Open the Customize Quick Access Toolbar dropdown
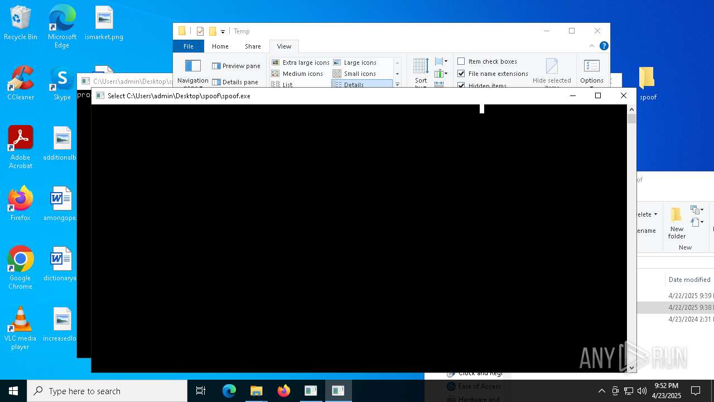The height and width of the screenshot is (402, 714). [x=223, y=31]
